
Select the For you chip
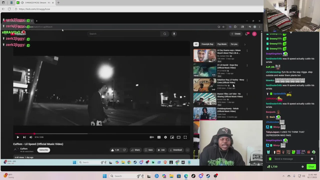coord(234,44)
